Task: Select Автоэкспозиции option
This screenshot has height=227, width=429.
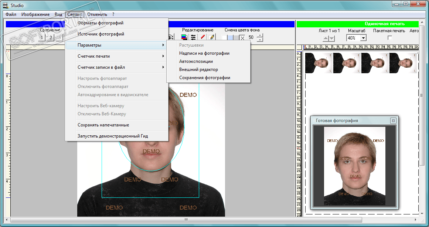Action: pyautogui.click(x=208, y=61)
